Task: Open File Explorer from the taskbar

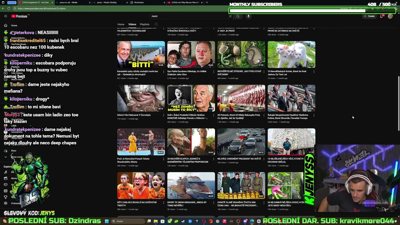Action: pyautogui.click(x=156, y=221)
